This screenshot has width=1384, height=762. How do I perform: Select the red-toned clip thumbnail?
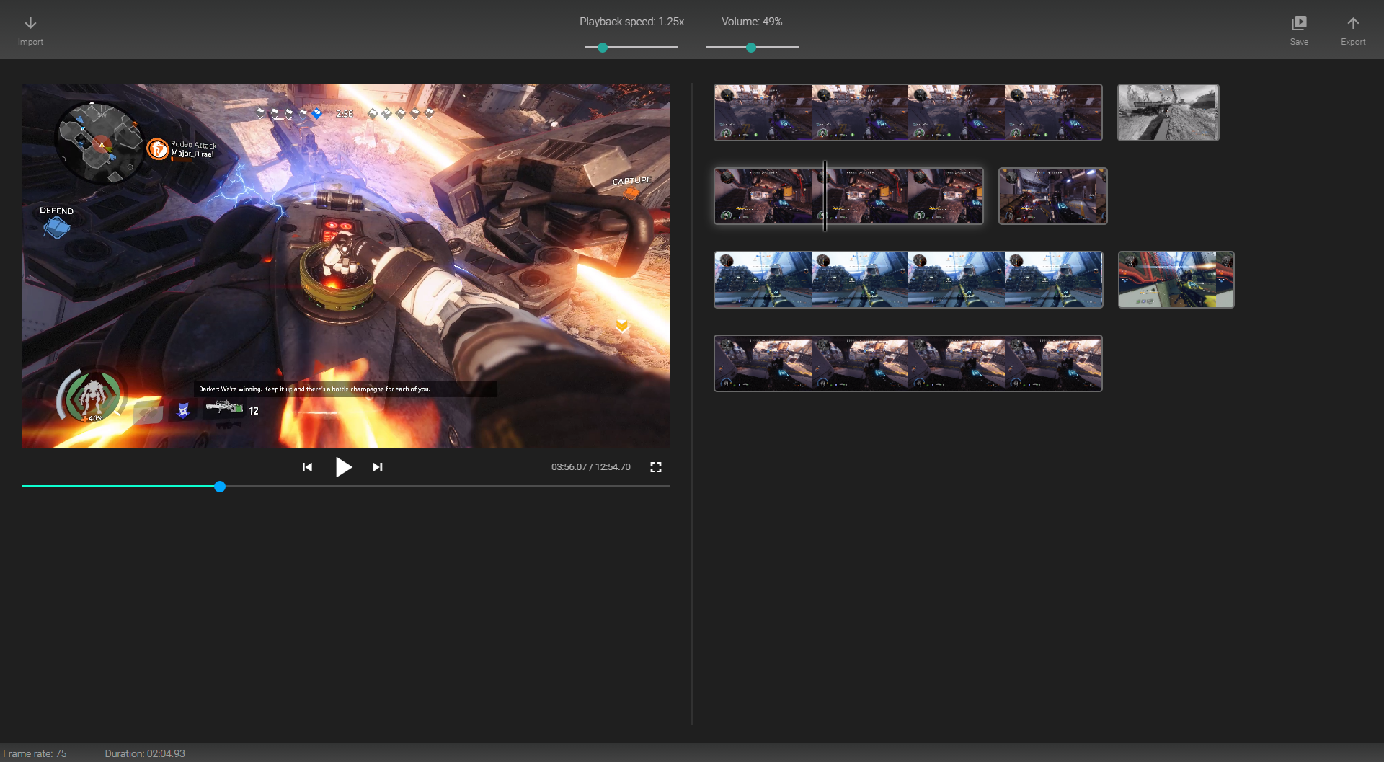[x=1176, y=280]
